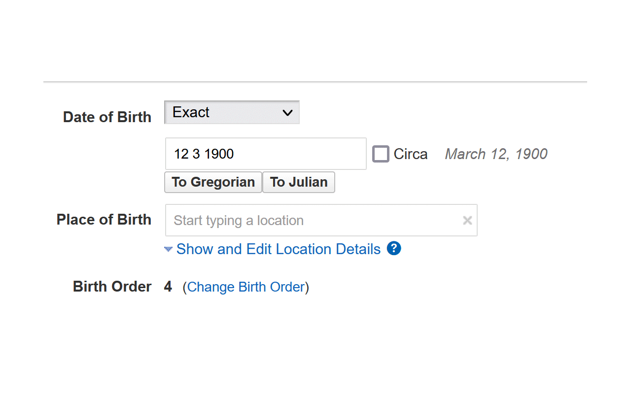
Task: Click the Show and Edit Location Details link
Action: point(279,249)
